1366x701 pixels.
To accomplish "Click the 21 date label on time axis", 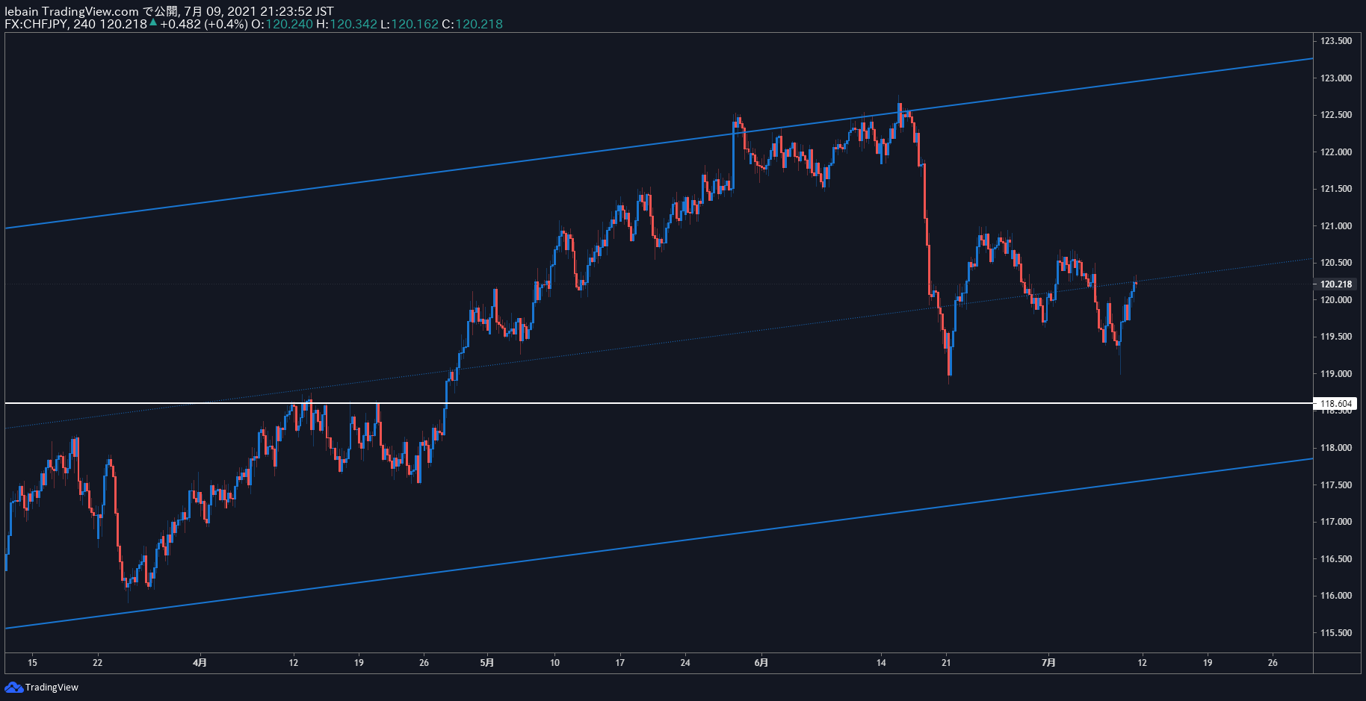I will (946, 662).
